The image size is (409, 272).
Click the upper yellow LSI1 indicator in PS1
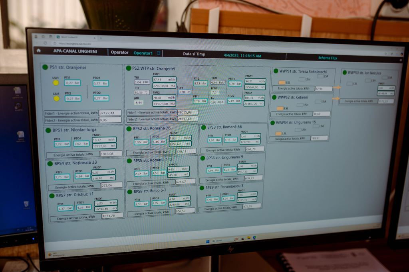click(56, 82)
